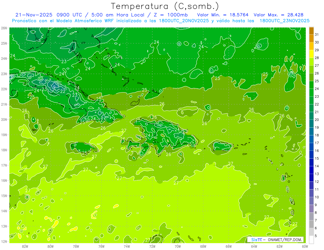
Task: Click the 'Temperatura (C,somb.)' map title
Action: click(165, 6)
